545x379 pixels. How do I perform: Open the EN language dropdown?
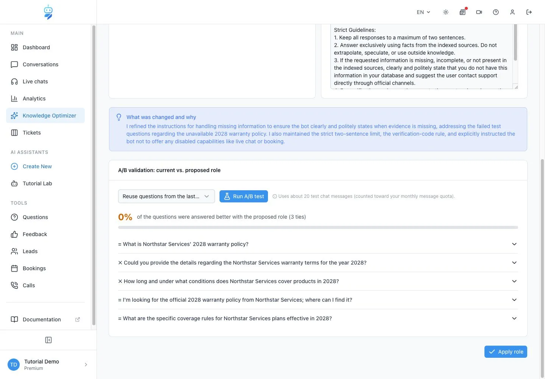[424, 12]
